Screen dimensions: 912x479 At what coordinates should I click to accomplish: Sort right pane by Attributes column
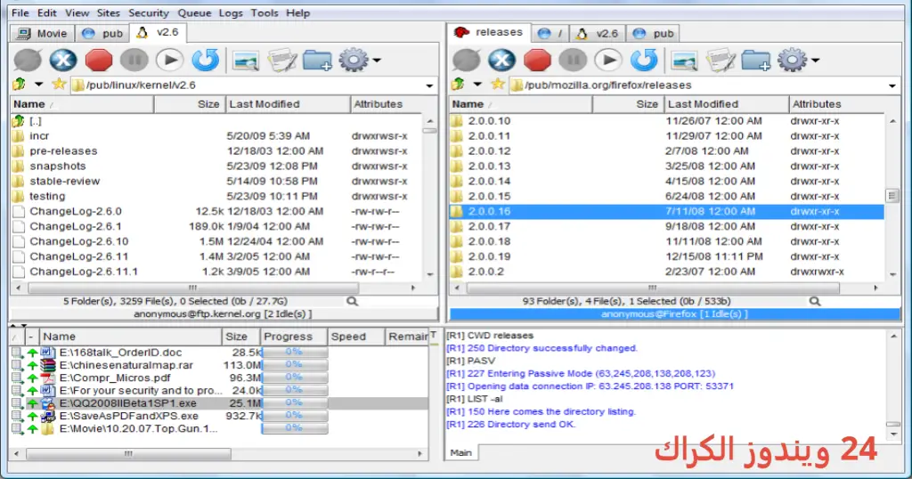click(x=836, y=104)
